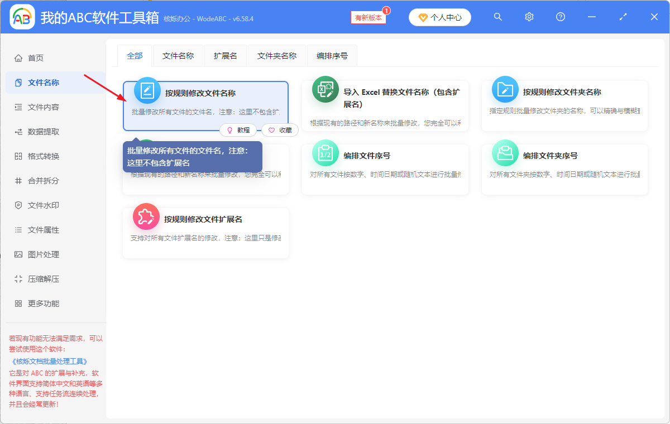Select the 合并拆分 sidebar icon
This screenshot has height=424, width=670.
pyautogui.click(x=41, y=180)
